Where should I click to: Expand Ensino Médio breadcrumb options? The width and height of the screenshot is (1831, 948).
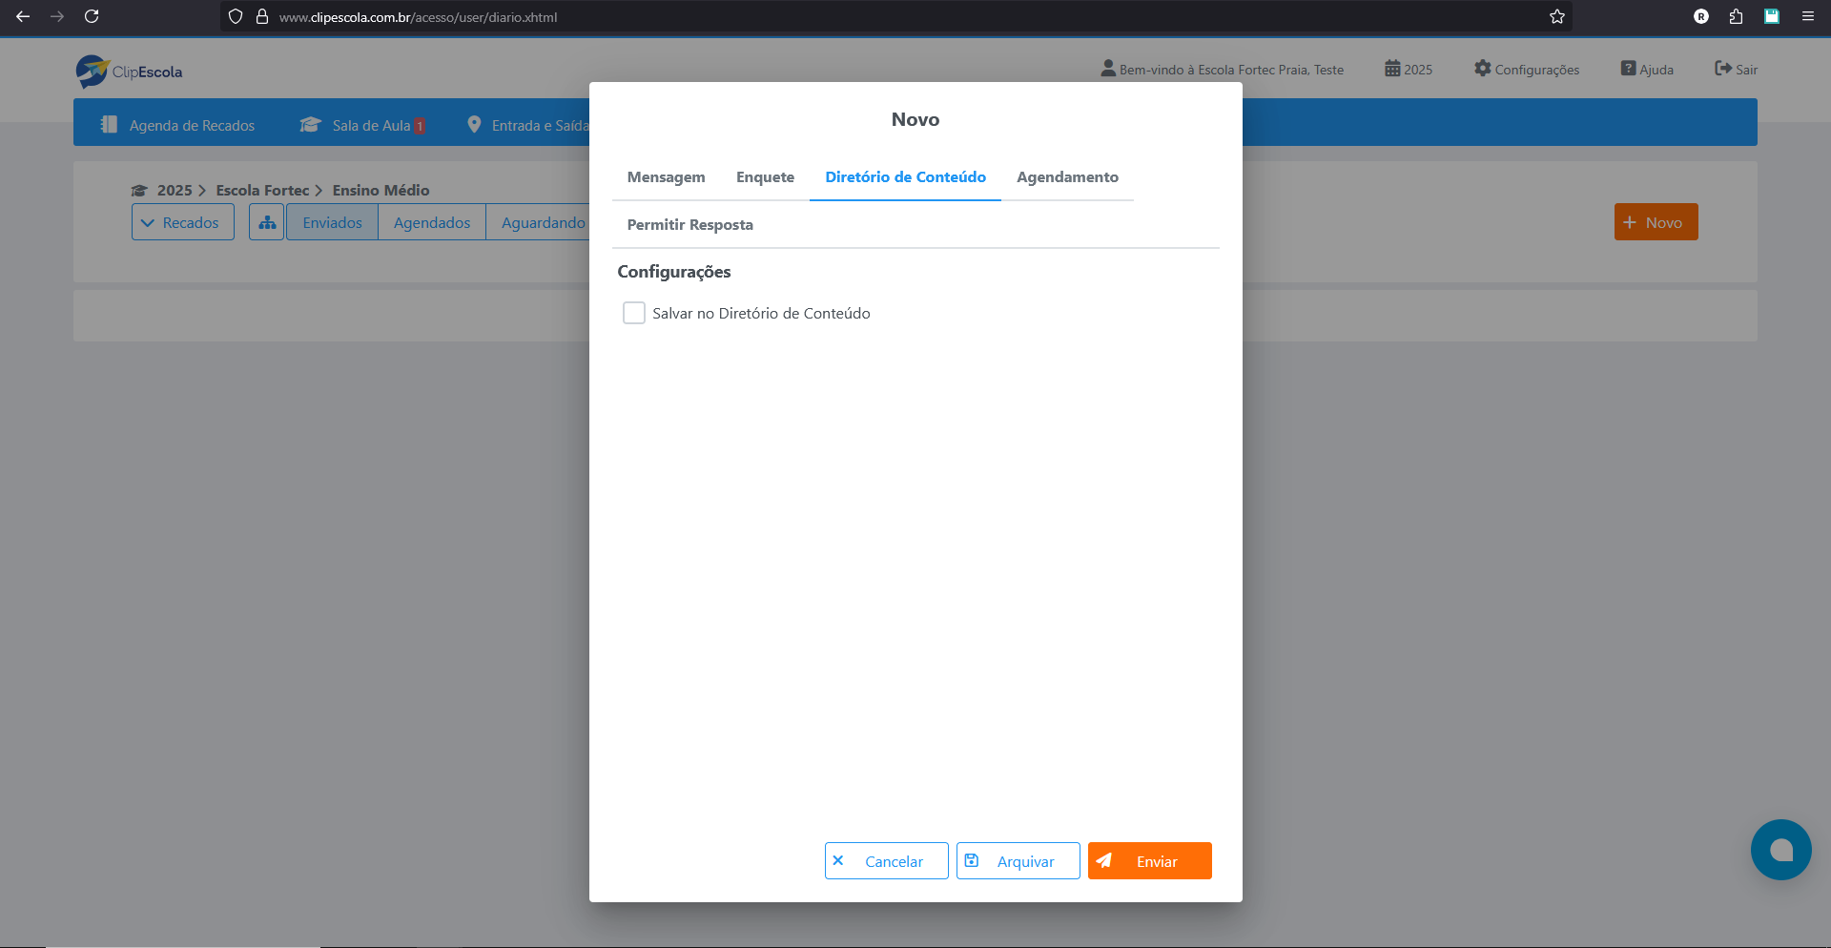coord(381,189)
